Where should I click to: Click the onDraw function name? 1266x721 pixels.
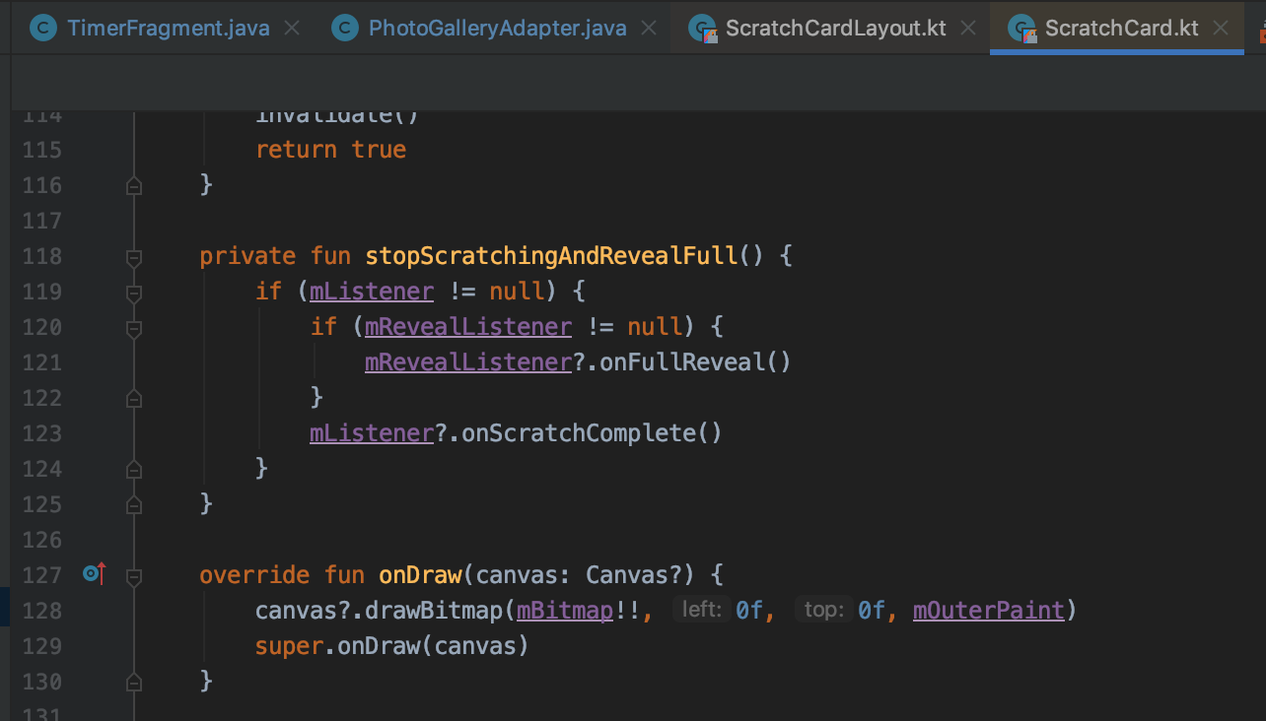420,575
